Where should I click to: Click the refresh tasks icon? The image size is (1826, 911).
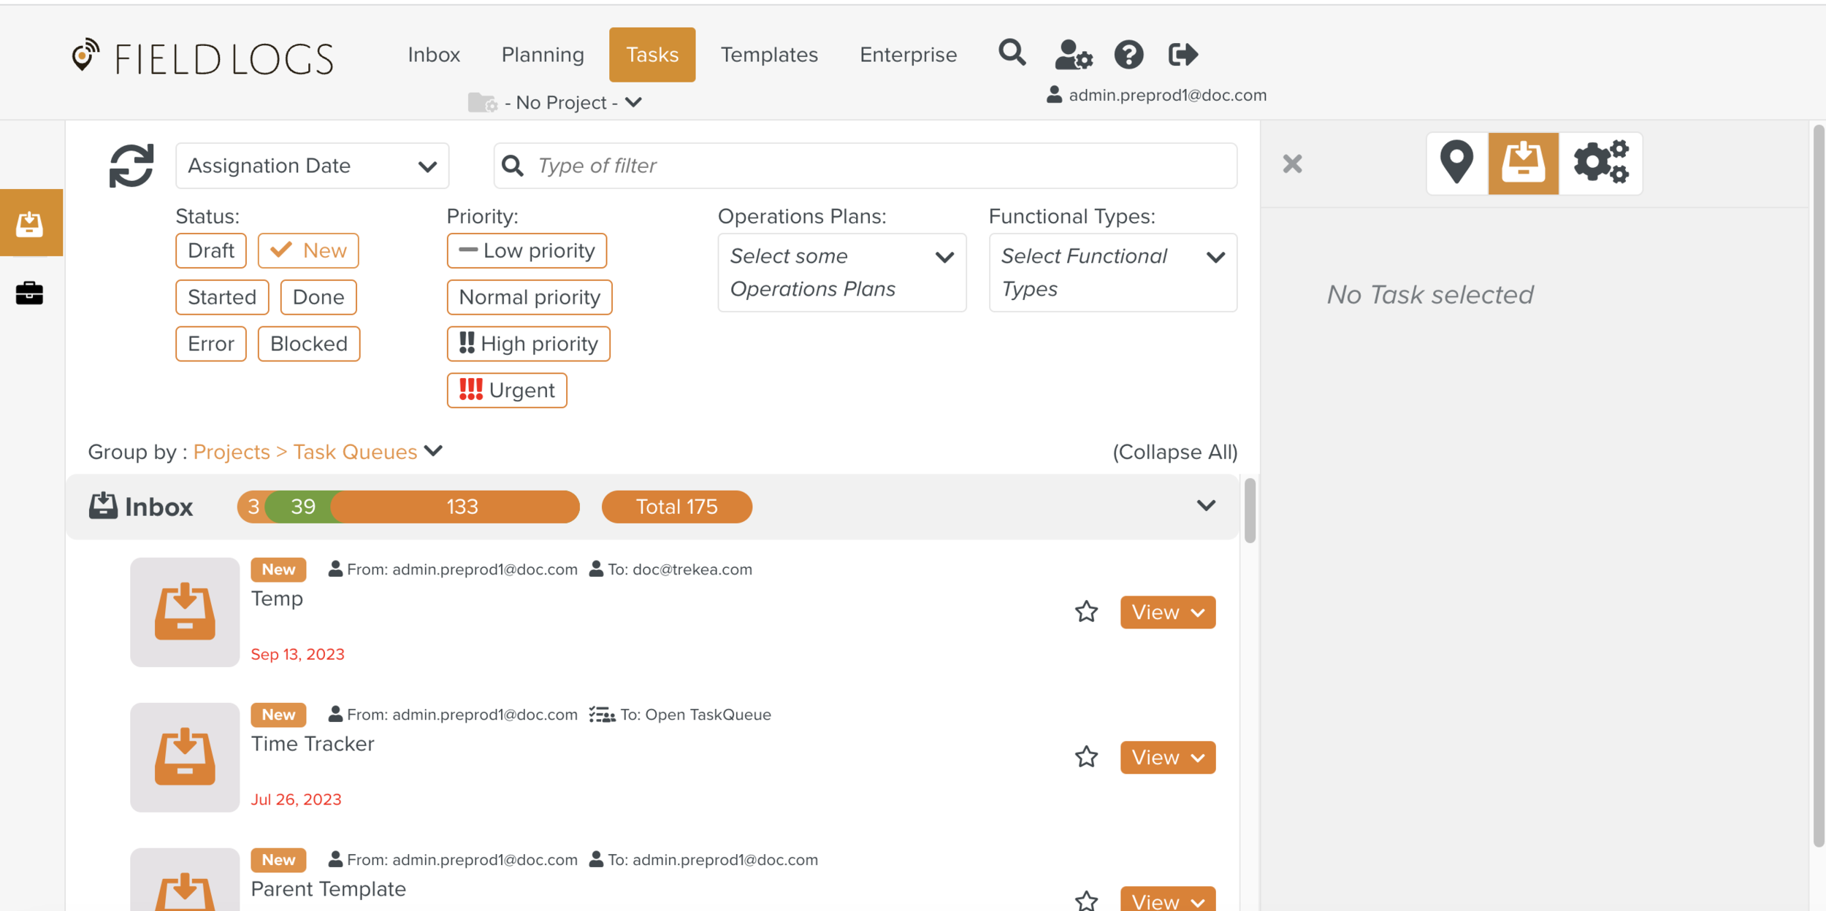(x=131, y=166)
